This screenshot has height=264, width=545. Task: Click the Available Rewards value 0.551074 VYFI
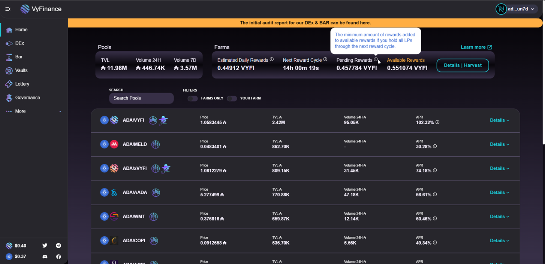tap(407, 68)
